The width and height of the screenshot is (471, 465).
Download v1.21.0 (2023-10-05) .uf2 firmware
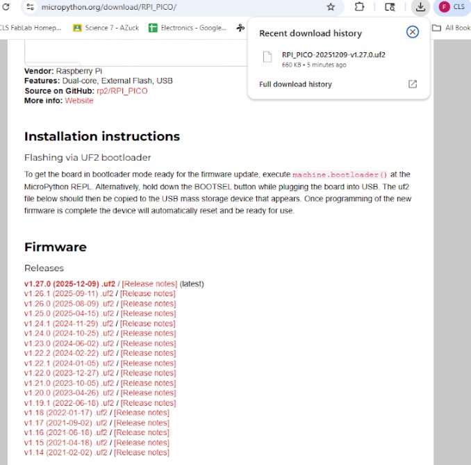[x=69, y=383]
